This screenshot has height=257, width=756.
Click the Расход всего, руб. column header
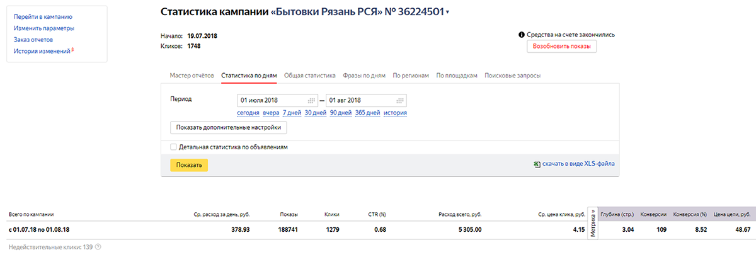pos(460,214)
